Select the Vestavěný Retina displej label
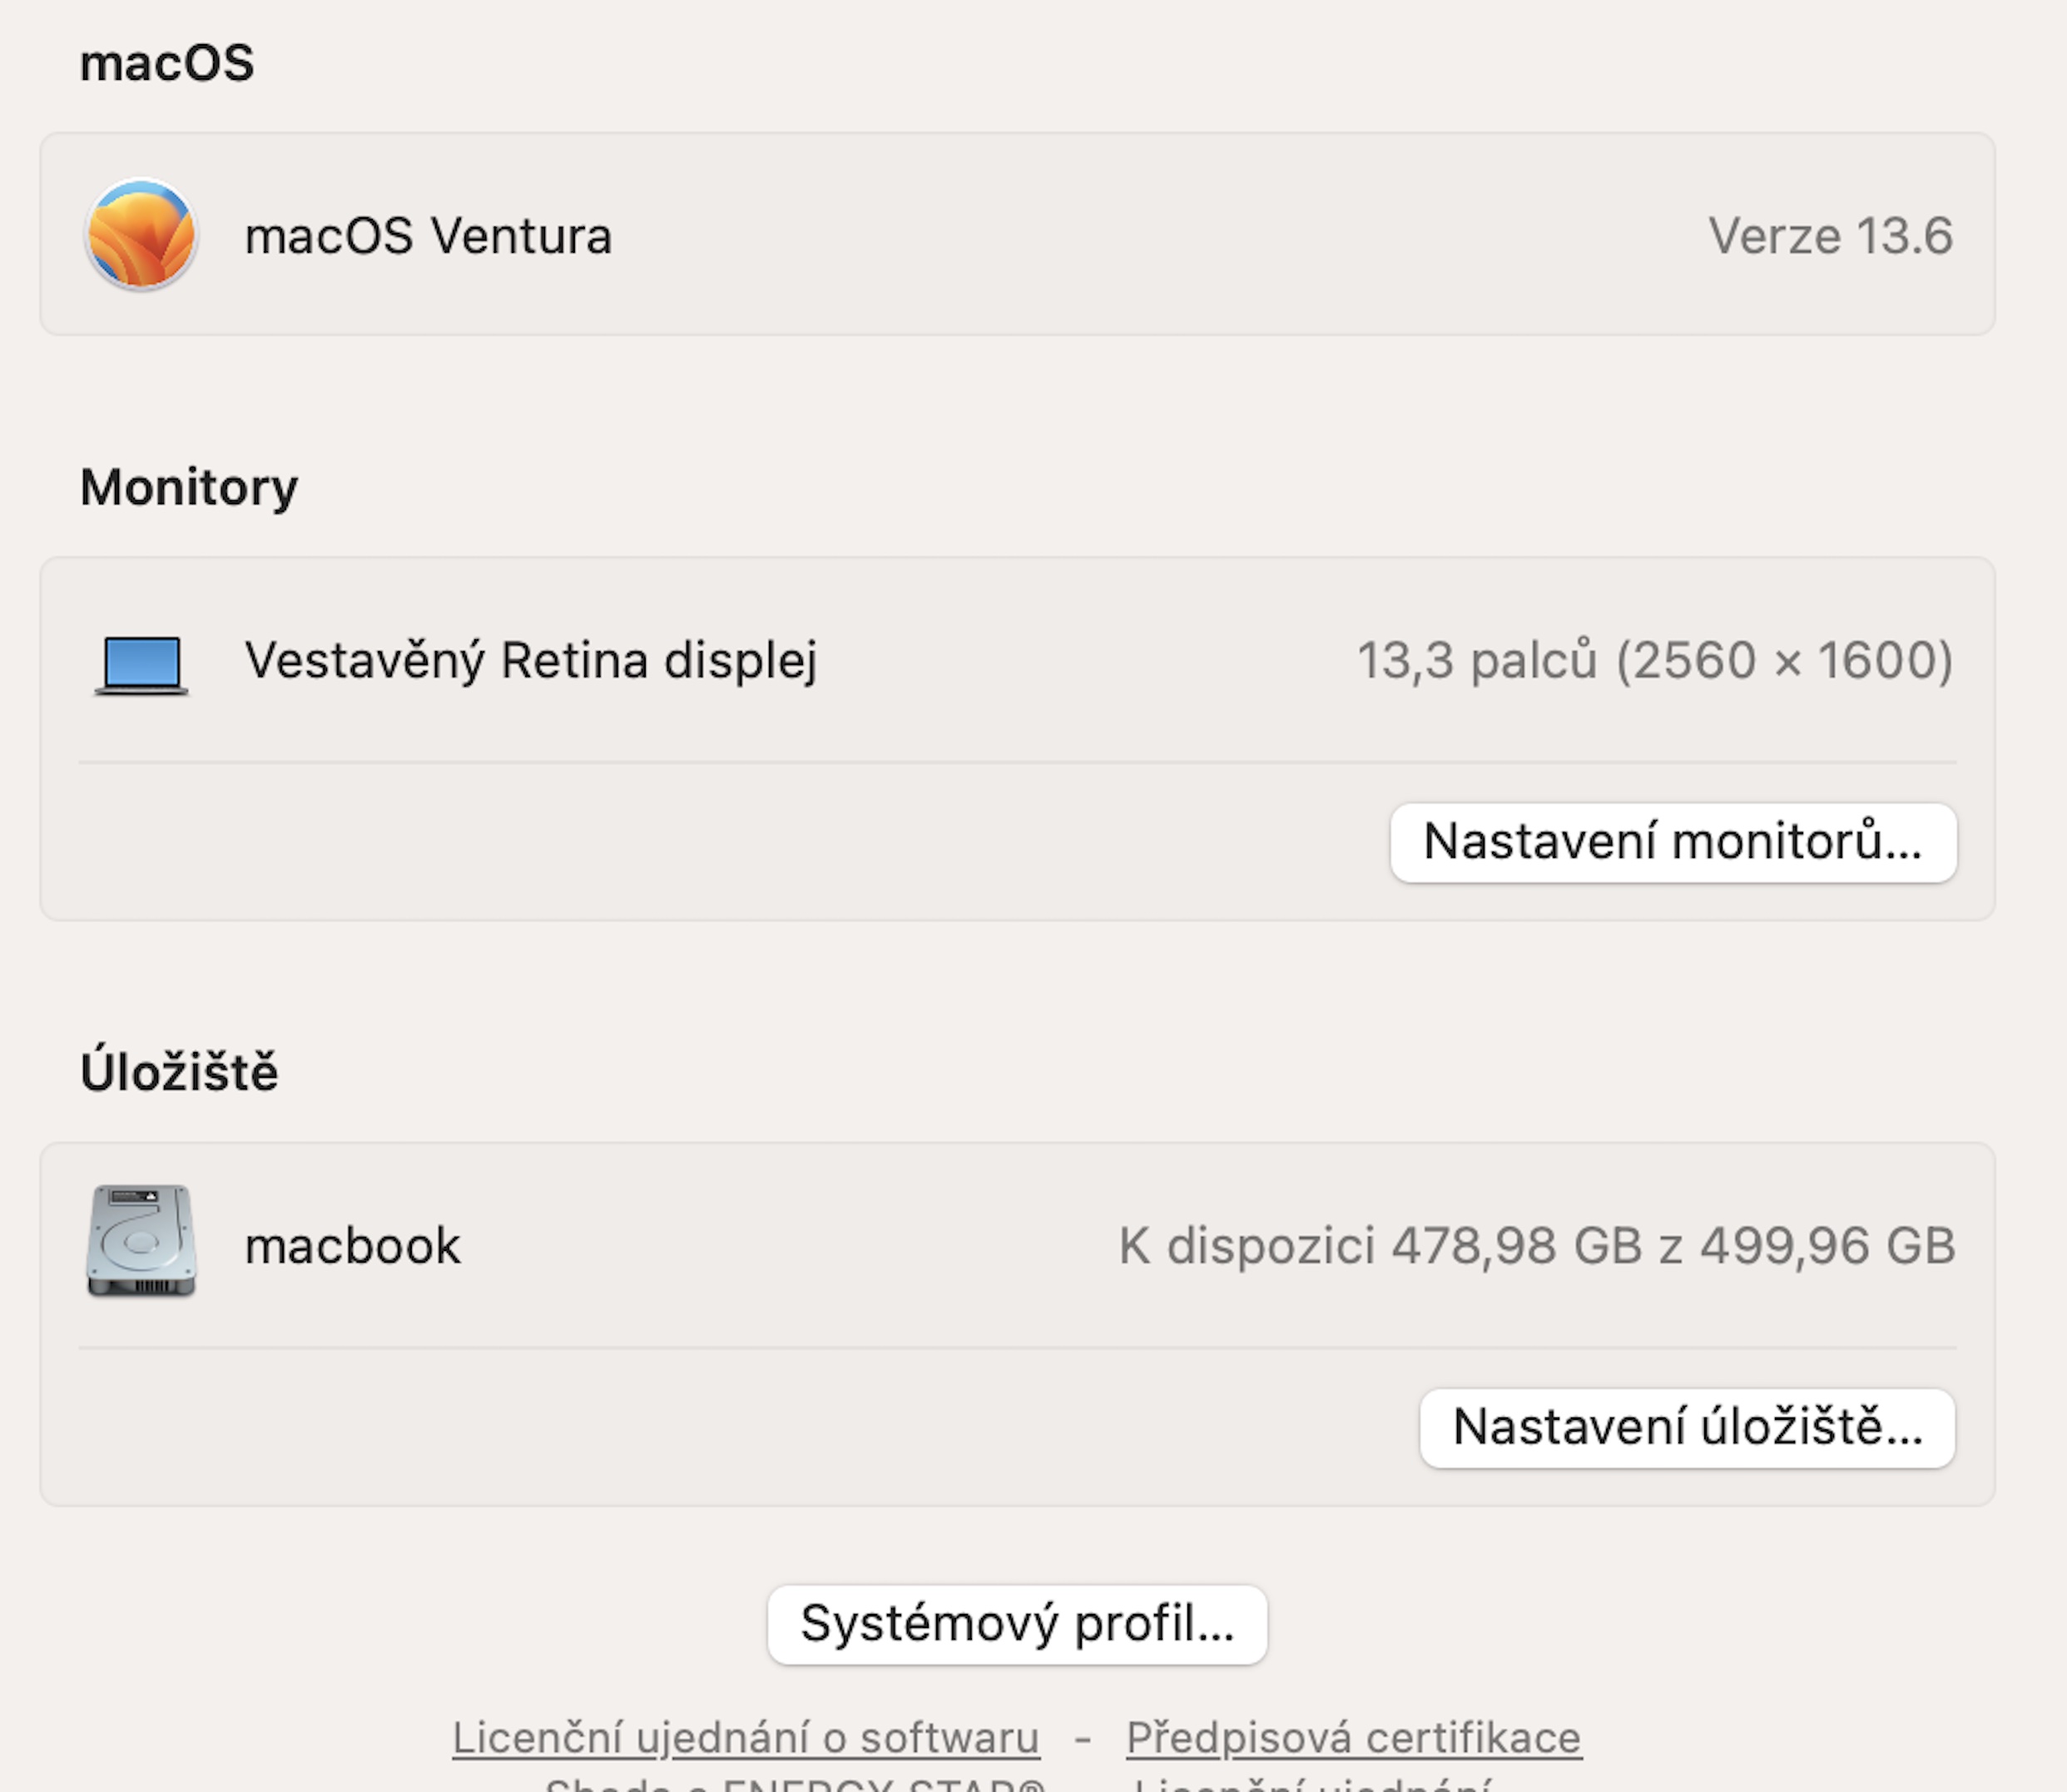This screenshot has width=2067, height=1792. click(x=531, y=661)
